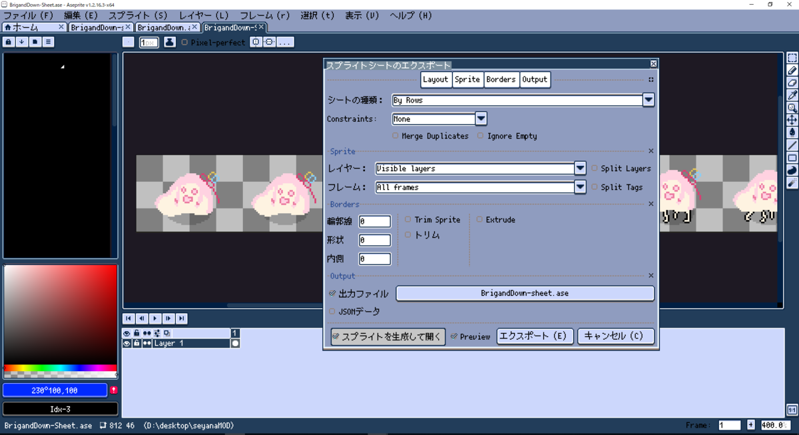This screenshot has height=435, width=799.
Task: Select the Eyedropper tool
Action: (792, 95)
